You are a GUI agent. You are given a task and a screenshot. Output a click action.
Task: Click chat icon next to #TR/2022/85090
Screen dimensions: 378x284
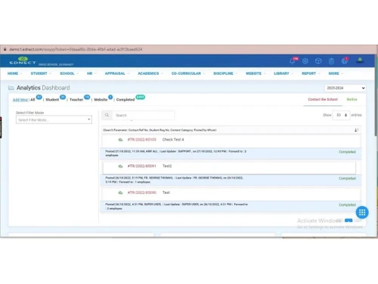coord(120,192)
